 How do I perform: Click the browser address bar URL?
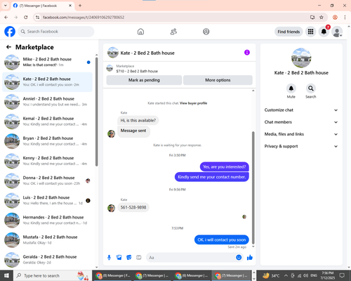tap(84, 18)
